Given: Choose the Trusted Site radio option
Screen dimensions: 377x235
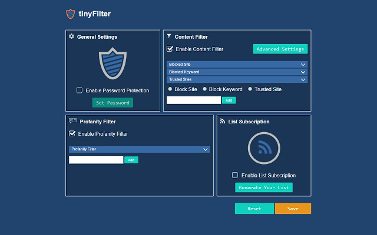Looking at the screenshot, I should (x=250, y=89).
